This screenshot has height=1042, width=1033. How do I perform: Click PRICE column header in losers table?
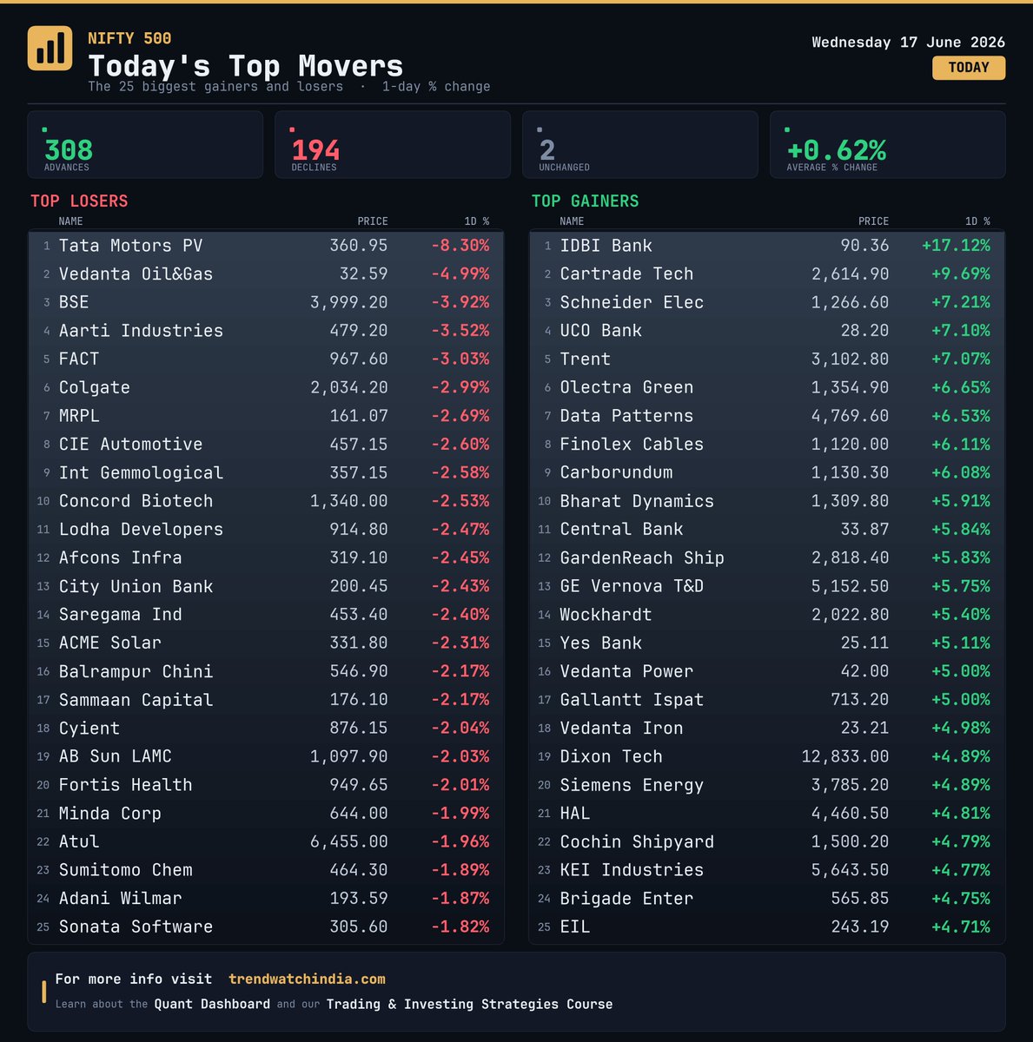[373, 221]
